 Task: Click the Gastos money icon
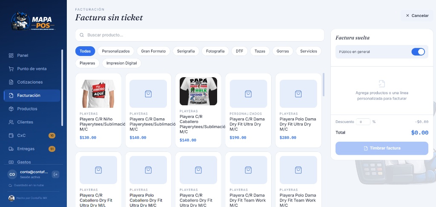(11, 162)
